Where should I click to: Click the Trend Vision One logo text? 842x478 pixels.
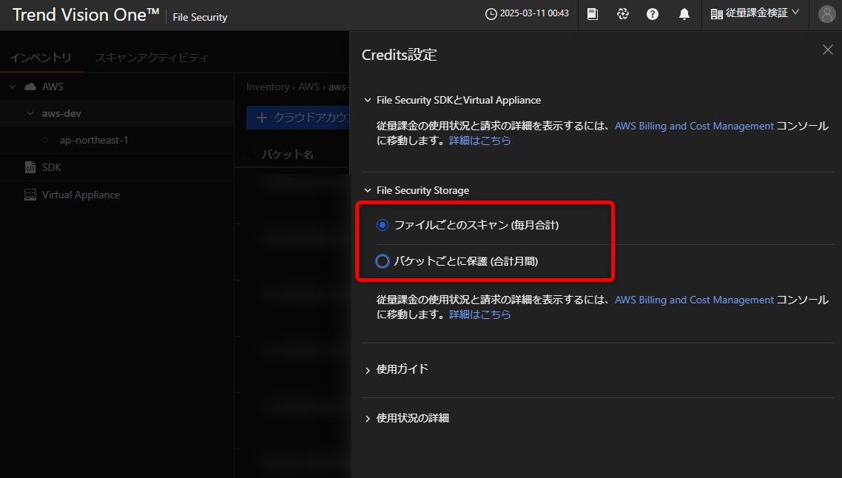(86, 15)
